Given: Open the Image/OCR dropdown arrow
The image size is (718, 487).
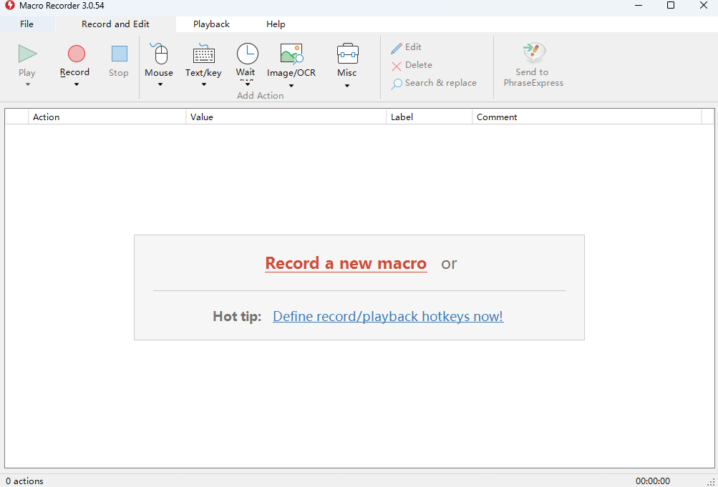Looking at the screenshot, I should (x=291, y=86).
